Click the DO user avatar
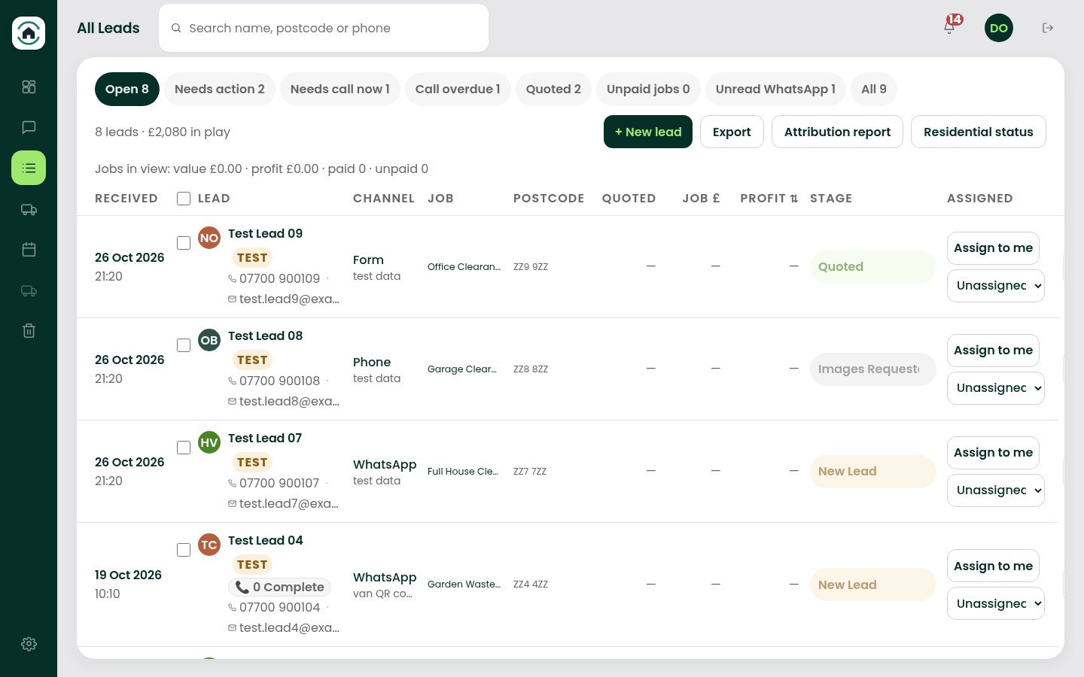Screen dimensions: 1084x677 [999, 28]
